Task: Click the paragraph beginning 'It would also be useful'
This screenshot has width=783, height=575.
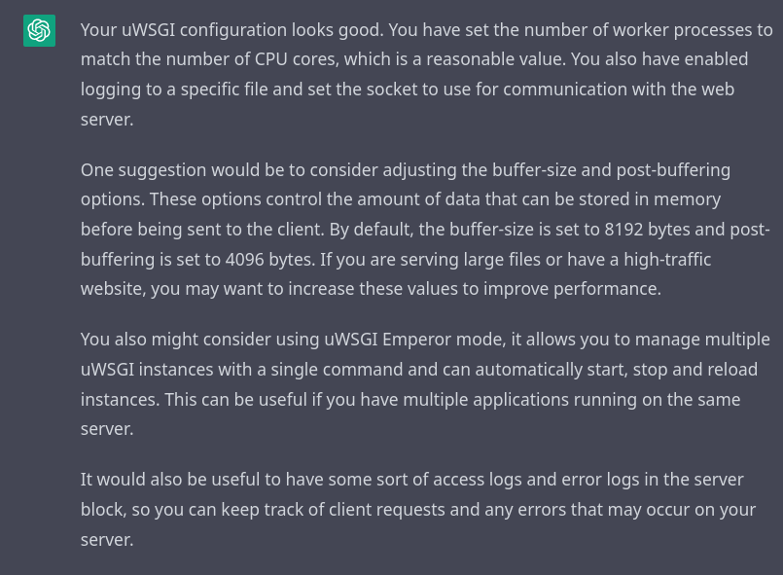Action: click(x=418, y=510)
